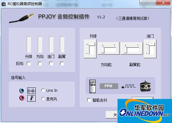Click the pink microphone jack icon
Viewport: 172px width, 123px height.
(22, 98)
